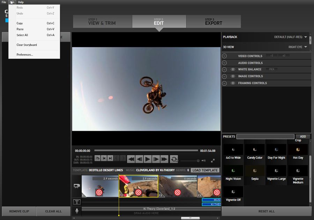
Task: Toggle Framing Controls visibility eye
Action: click(233, 83)
